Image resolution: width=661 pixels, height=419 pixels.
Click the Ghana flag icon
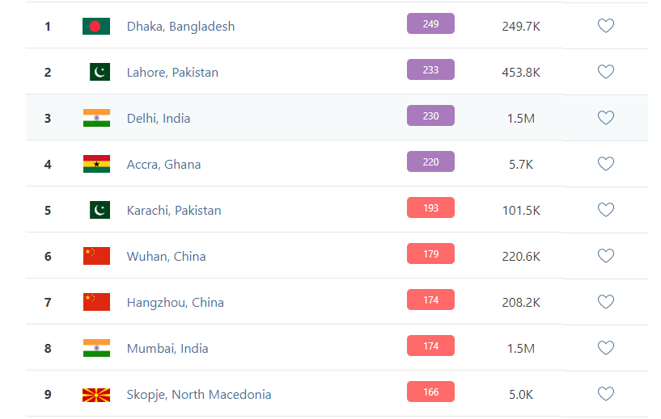point(96,164)
